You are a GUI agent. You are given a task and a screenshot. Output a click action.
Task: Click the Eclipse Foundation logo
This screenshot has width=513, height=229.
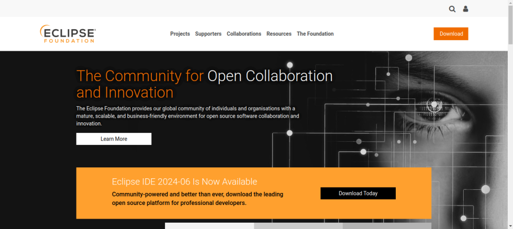click(68, 33)
